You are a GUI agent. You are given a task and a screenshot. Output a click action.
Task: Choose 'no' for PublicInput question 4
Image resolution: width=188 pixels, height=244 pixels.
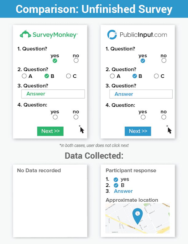(164, 117)
